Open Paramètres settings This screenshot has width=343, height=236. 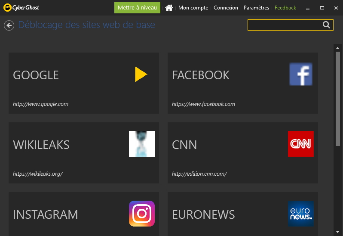pos(256,8)
